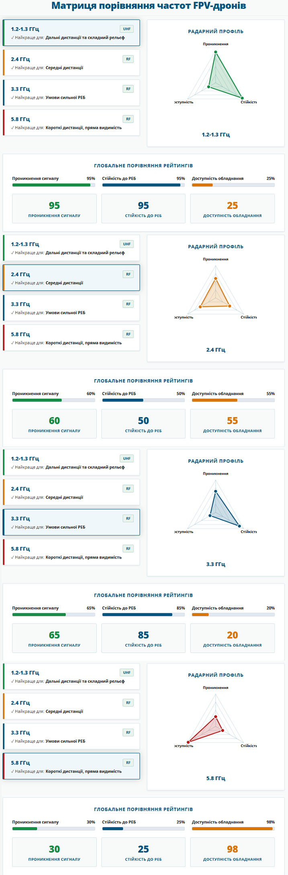Select the highlighted 3.3 ГГц frequency card
The height and width of the screenshot is (875, 288).
click(x=71, y=522)
